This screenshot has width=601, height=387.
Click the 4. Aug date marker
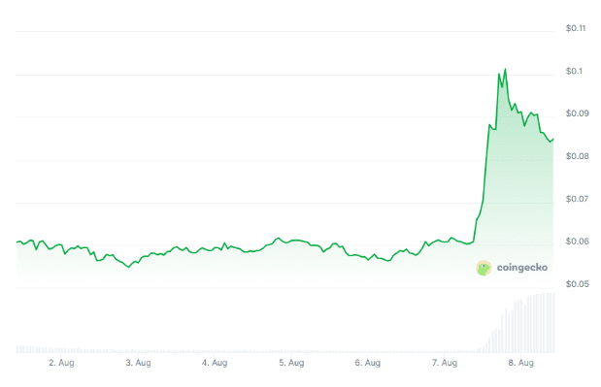(x=215, y=363)
